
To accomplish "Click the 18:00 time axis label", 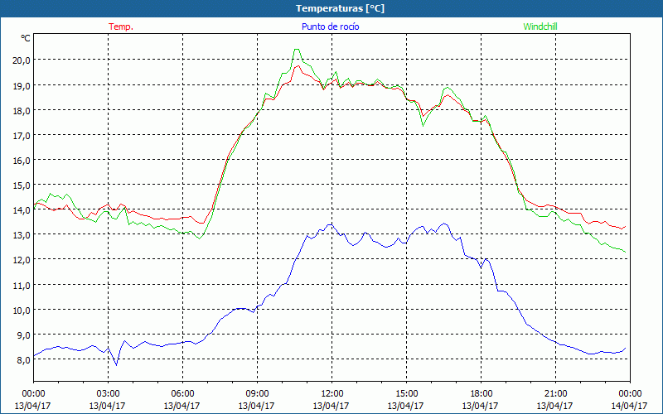I will (x=481, y=394).
